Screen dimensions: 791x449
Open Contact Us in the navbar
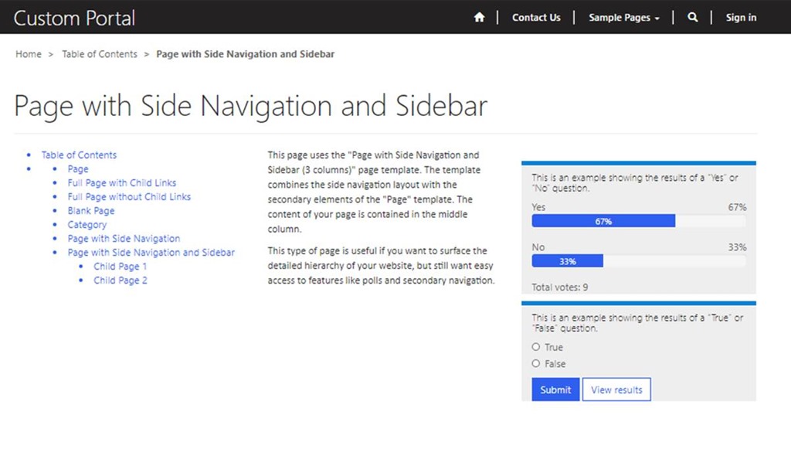[536, 18]
